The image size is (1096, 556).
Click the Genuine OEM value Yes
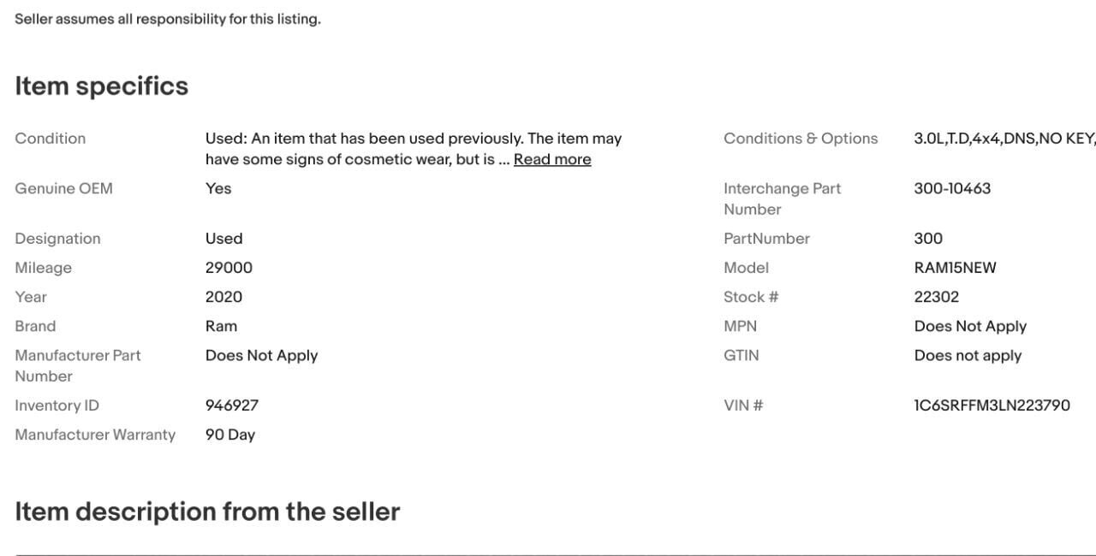[218, 188]
